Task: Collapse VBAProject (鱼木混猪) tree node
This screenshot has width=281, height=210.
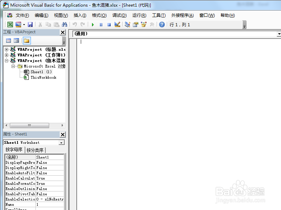Action: (x=6, y=61)
